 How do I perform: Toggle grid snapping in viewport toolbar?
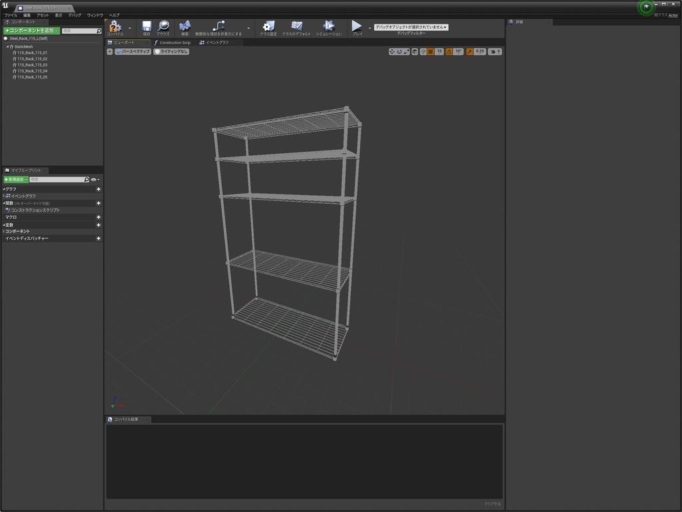431,51
